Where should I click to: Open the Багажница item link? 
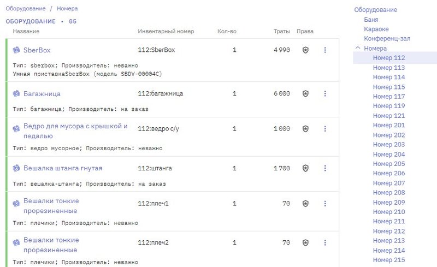point(42,94)
